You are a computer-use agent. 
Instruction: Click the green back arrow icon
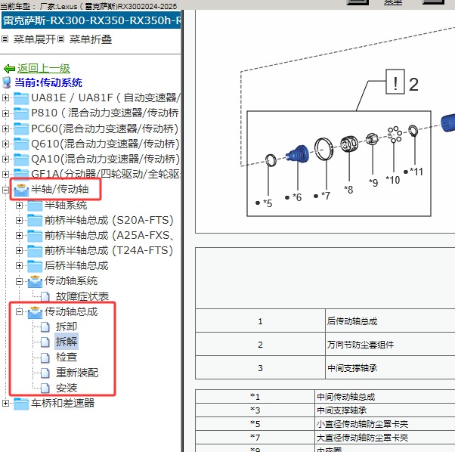(9, 69)
